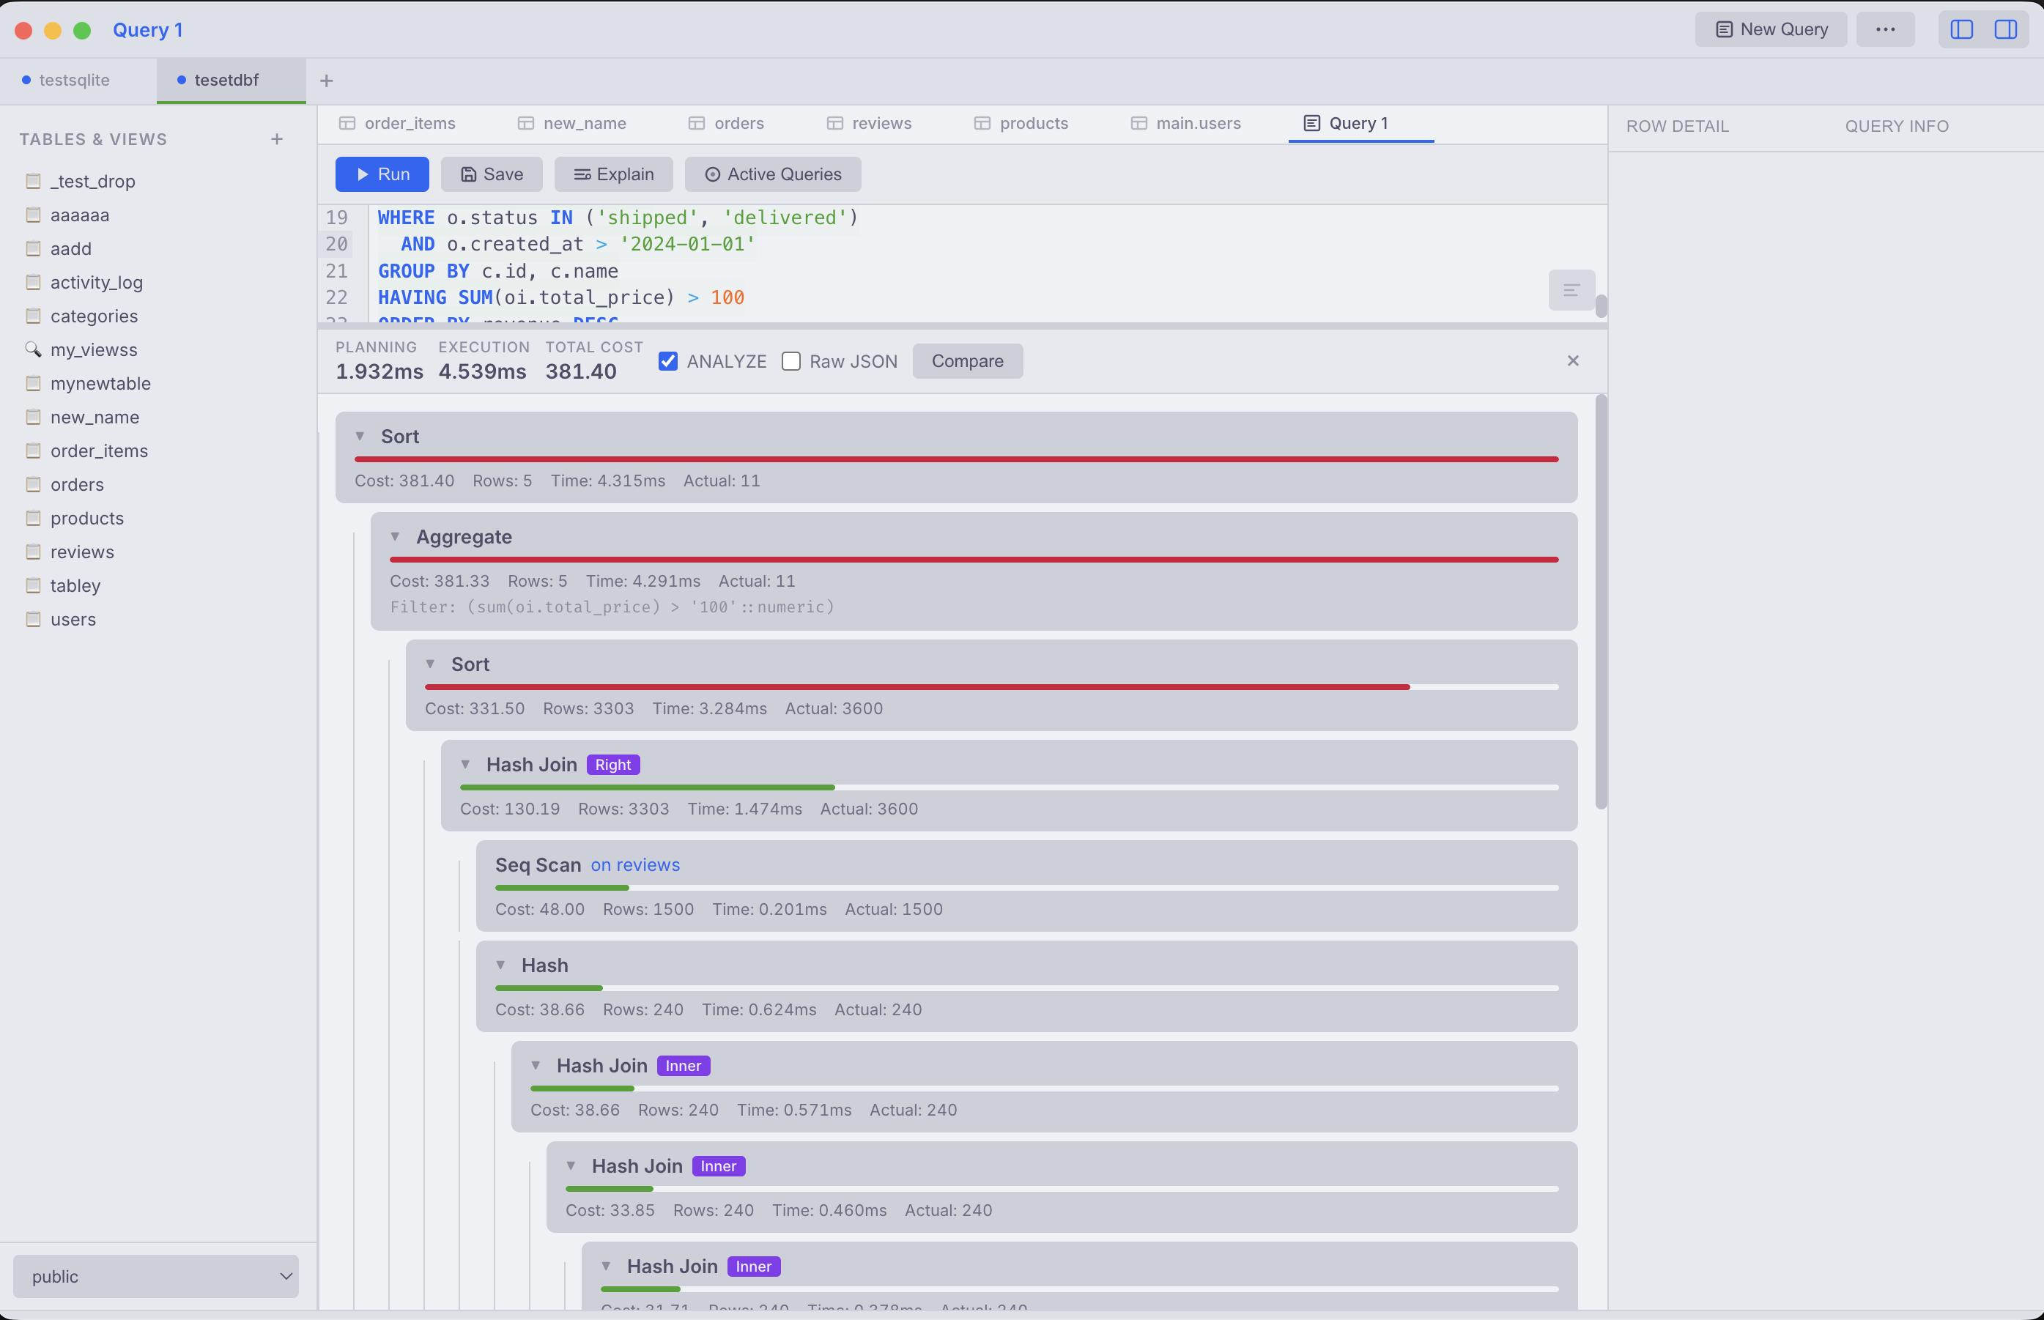2044x1320 pixels.
Task: Open the three-dots more options menu
Action: 1884,29
